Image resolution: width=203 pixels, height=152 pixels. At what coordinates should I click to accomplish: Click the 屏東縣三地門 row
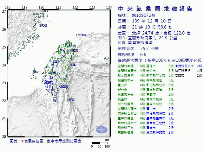click(160, 123)
